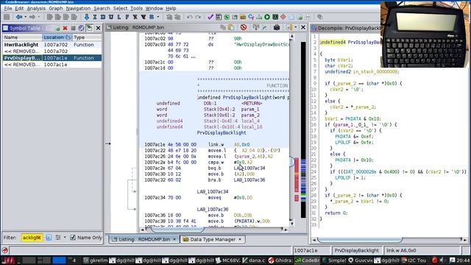The image size is (471, 265).
Task: Switch to the Listing: ROMDUMP.bin bottom tab
Action: pos(144,239)
